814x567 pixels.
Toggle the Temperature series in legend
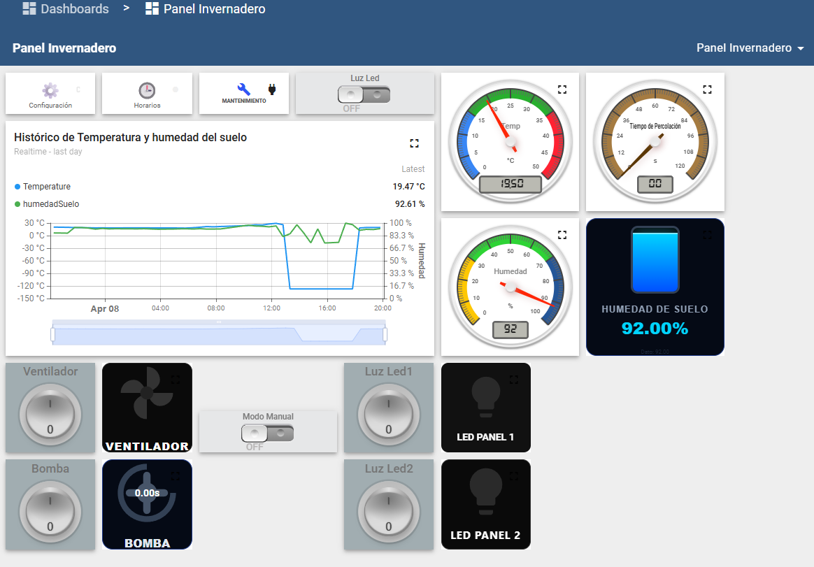(x=46, y=187)
